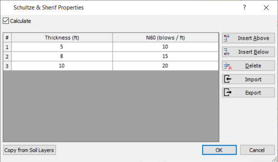Click the Import arrow icon
Viewport: 278px width, 162px height.
227,79
